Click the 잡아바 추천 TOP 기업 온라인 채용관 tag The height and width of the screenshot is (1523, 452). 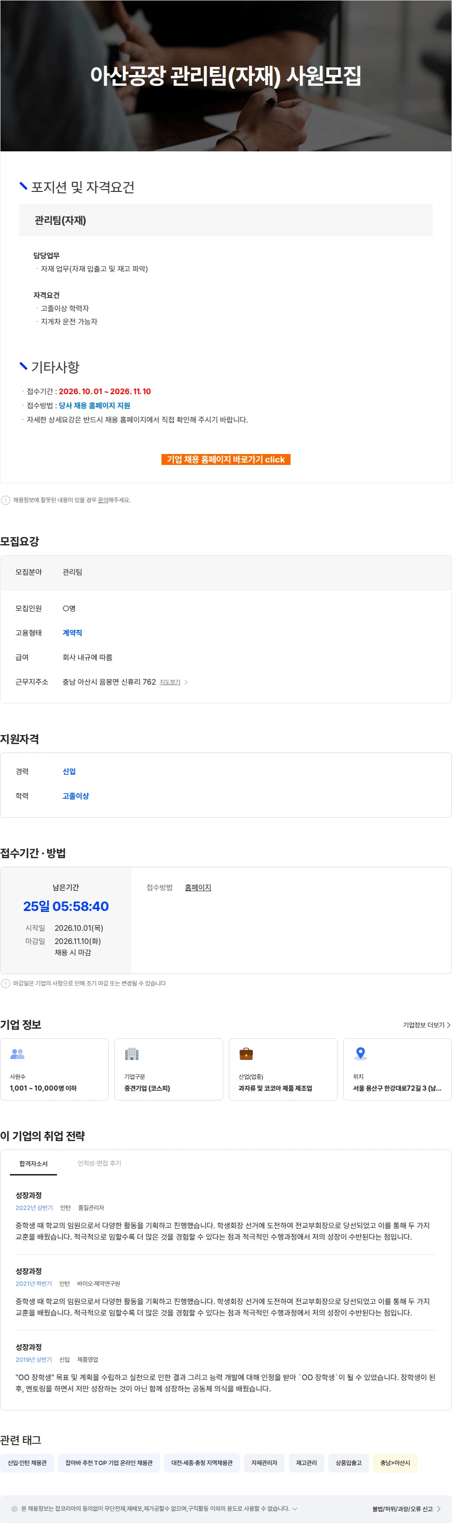pyautogui.click(x=109, y=1462)
